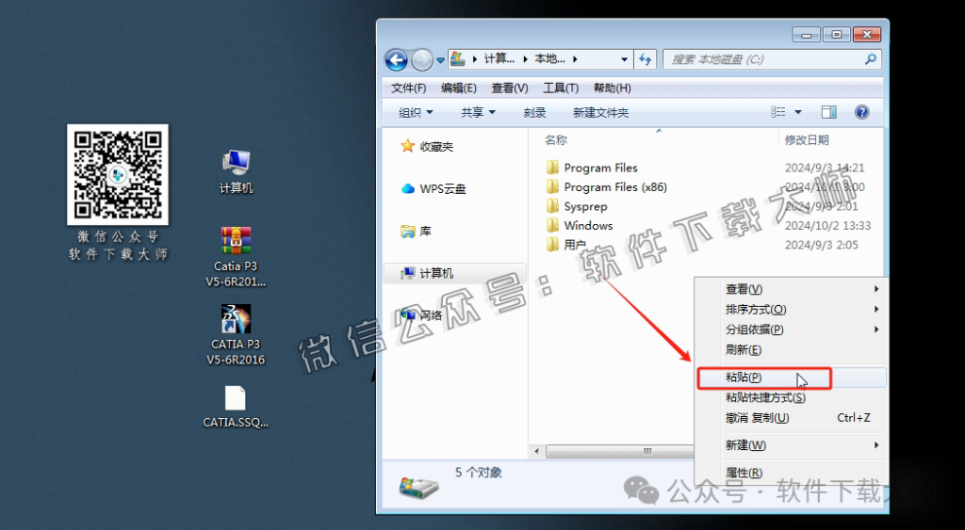Choose 粘贴(P) in context menu

(x=792, y=377)
